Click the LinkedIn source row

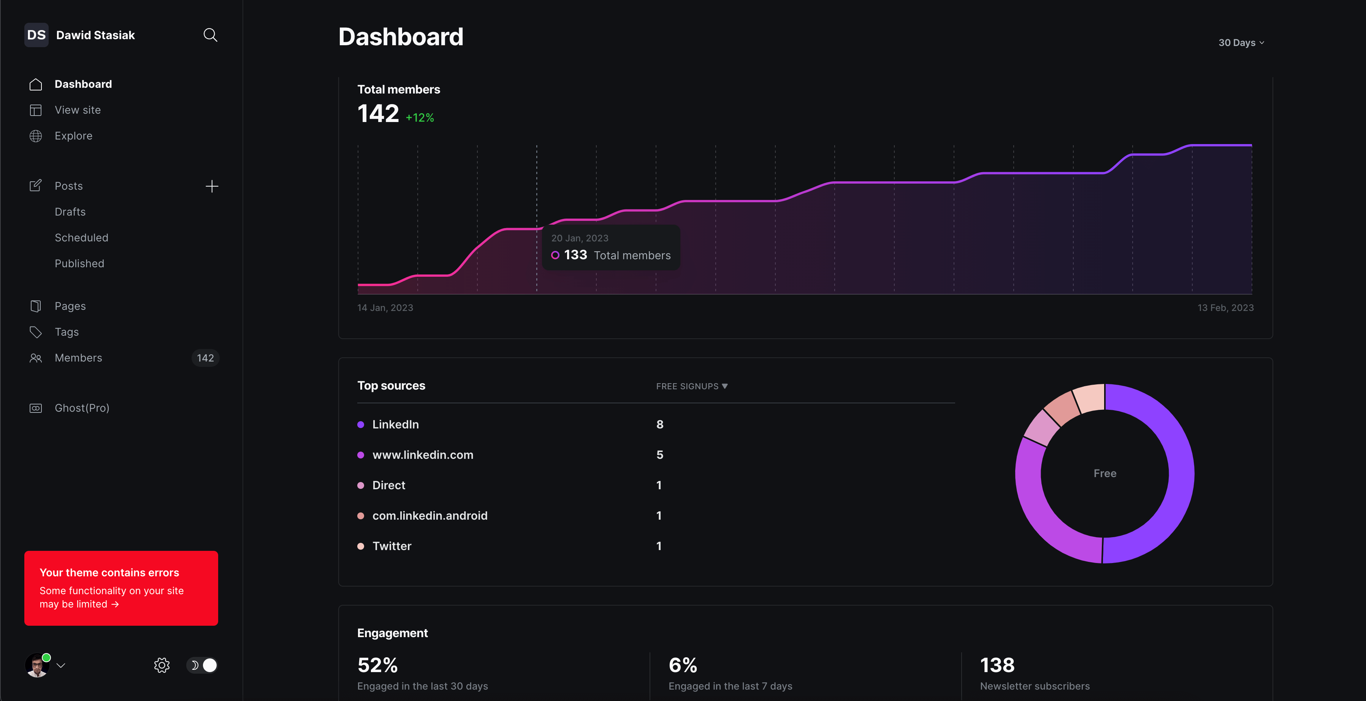click(656, 424)
